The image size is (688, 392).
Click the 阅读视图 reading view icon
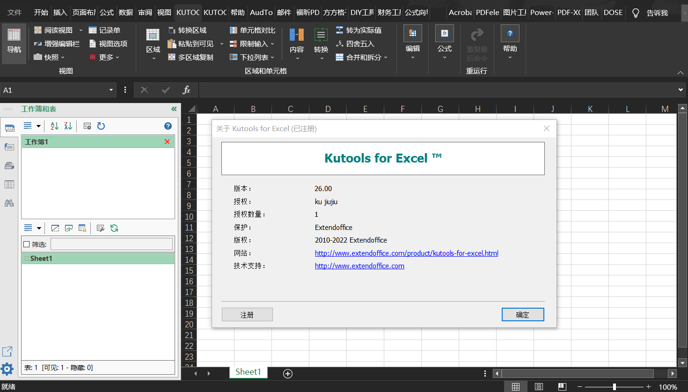(38, 30)
